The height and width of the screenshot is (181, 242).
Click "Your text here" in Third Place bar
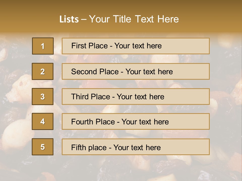140,97
